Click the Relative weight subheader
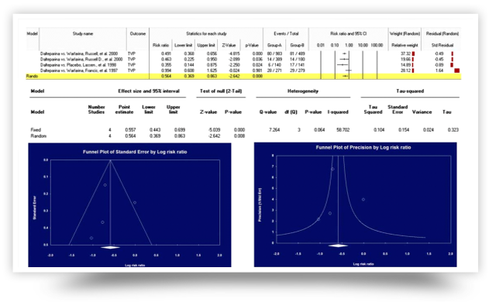 click(x=405, y=45)
